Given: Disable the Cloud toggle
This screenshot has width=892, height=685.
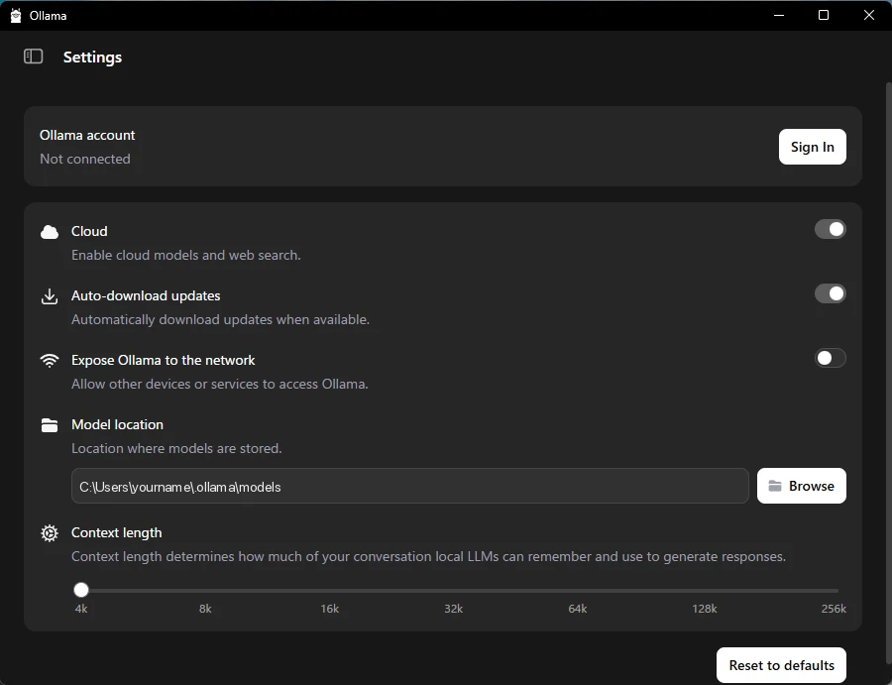Looking at the screenshot, I should [830, 229].
